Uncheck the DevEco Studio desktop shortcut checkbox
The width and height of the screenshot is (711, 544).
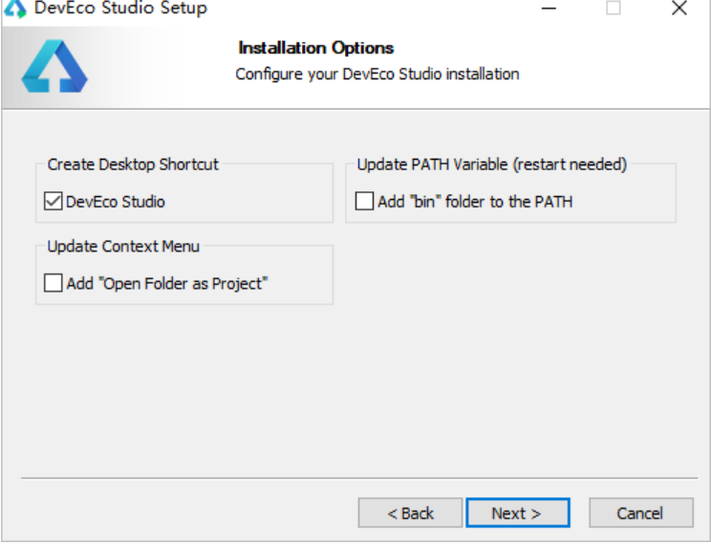54,201
